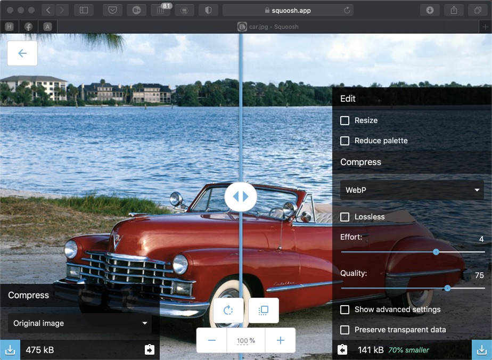Turn on Lossless compression

click(345, 217)
